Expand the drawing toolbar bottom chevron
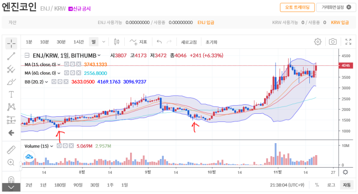The width and height of the screenshot is (358, 194). [x=11, y=187]
